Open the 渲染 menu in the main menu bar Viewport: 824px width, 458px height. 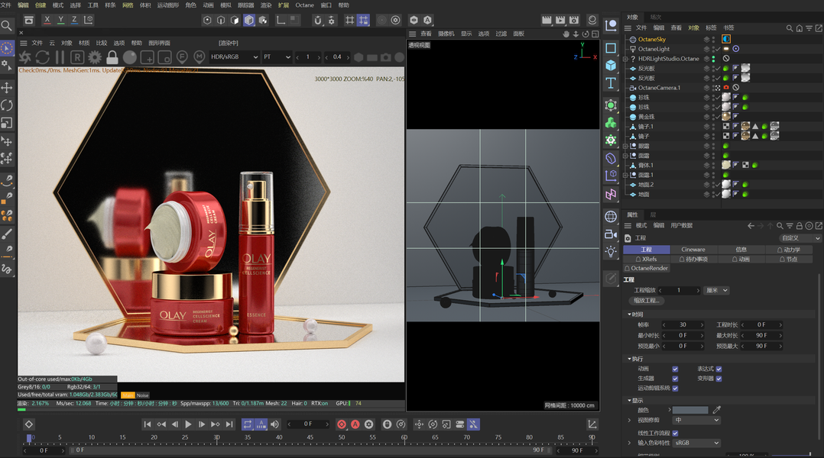pyautogui.click(x=267, y=5)
